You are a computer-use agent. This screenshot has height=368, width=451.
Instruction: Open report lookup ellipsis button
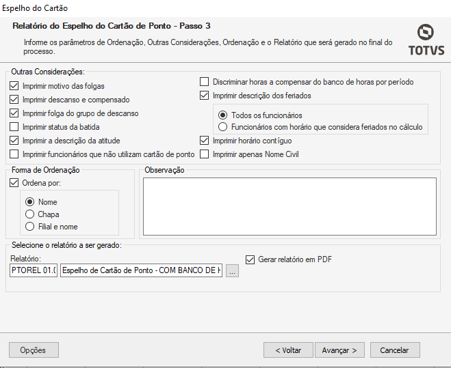tap(232, 272)
